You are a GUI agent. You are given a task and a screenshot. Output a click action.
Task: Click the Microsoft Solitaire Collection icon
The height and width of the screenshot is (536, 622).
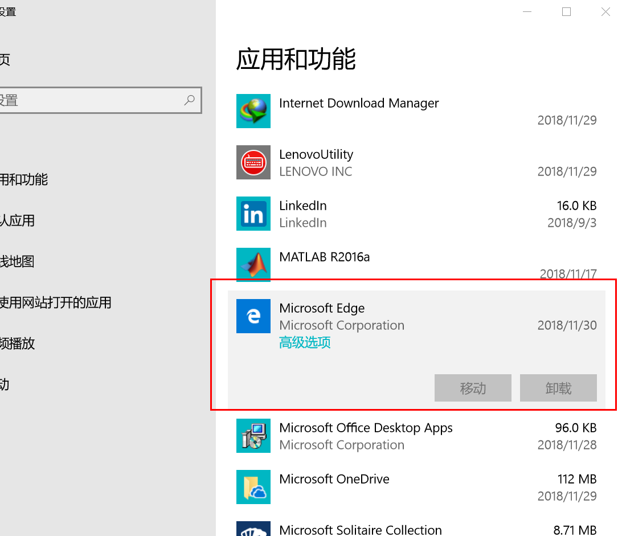(253, 529)
